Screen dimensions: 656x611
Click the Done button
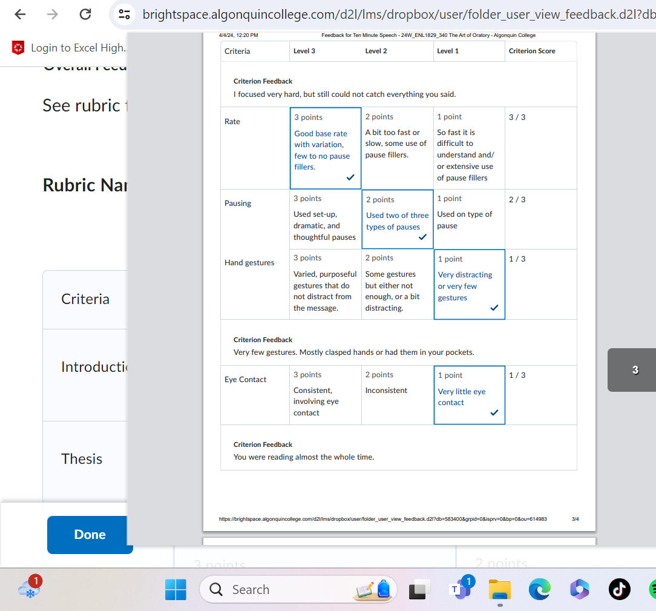90,535
